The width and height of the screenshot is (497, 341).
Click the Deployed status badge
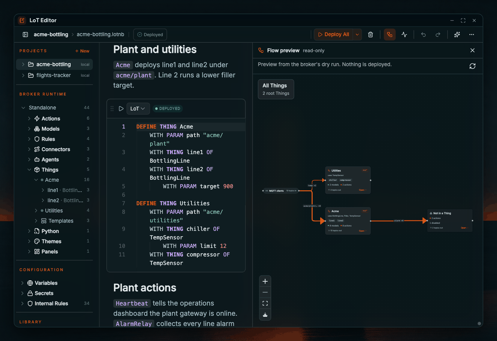(150, 34)
